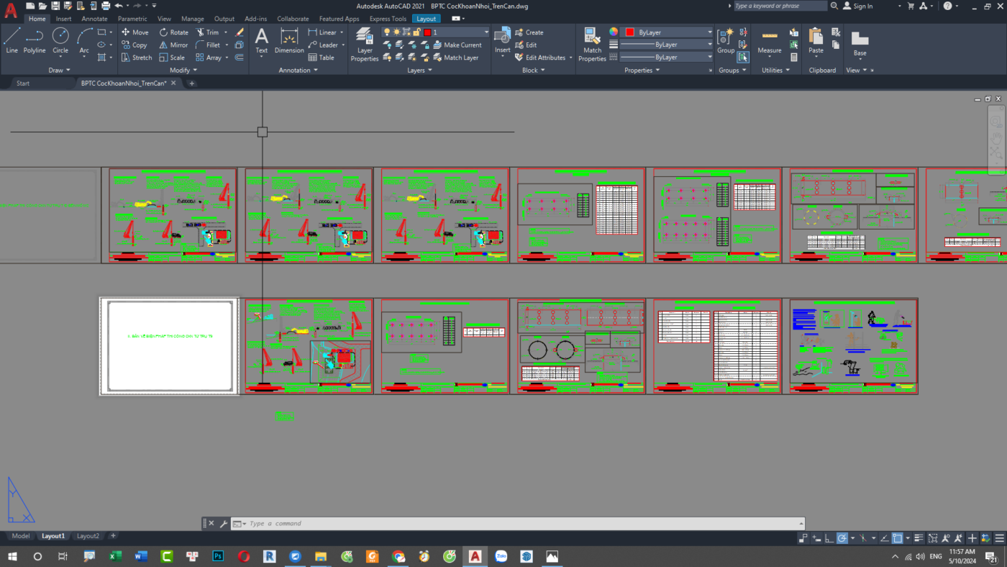This screenshot has width=1007, height=567.
Task: Click the Edit Attributes button
Action: pyautogui.click(x=544, y=58)
